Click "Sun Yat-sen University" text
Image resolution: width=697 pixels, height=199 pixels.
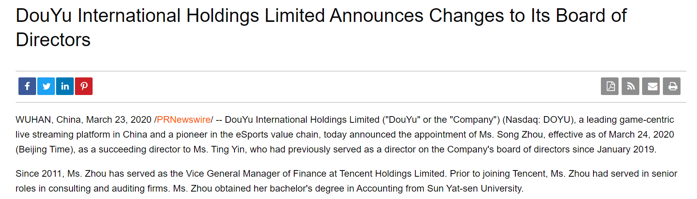[x=475, y=188]
